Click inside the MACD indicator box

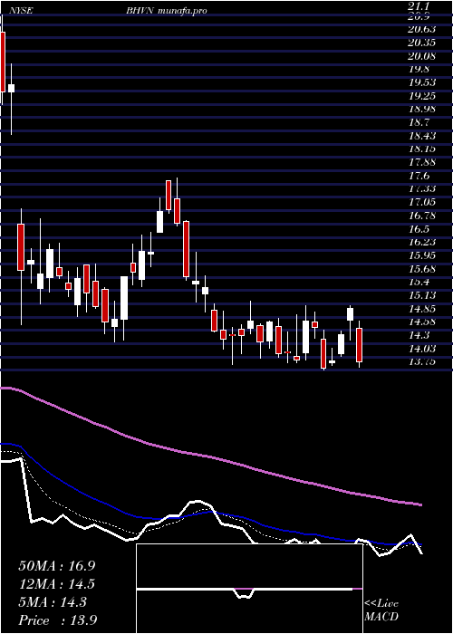(x=249, y=589)
